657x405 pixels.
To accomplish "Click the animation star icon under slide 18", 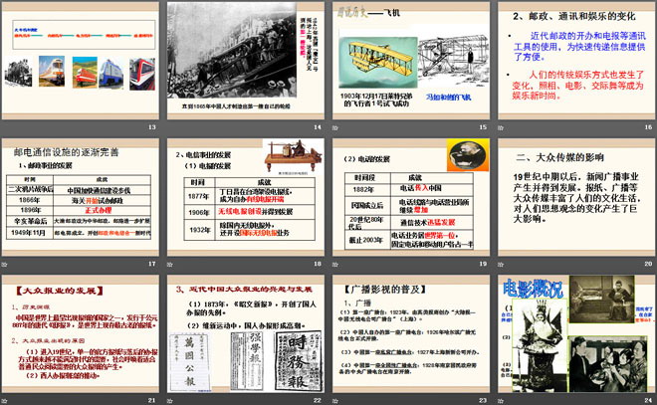I will tap(169, 265).
